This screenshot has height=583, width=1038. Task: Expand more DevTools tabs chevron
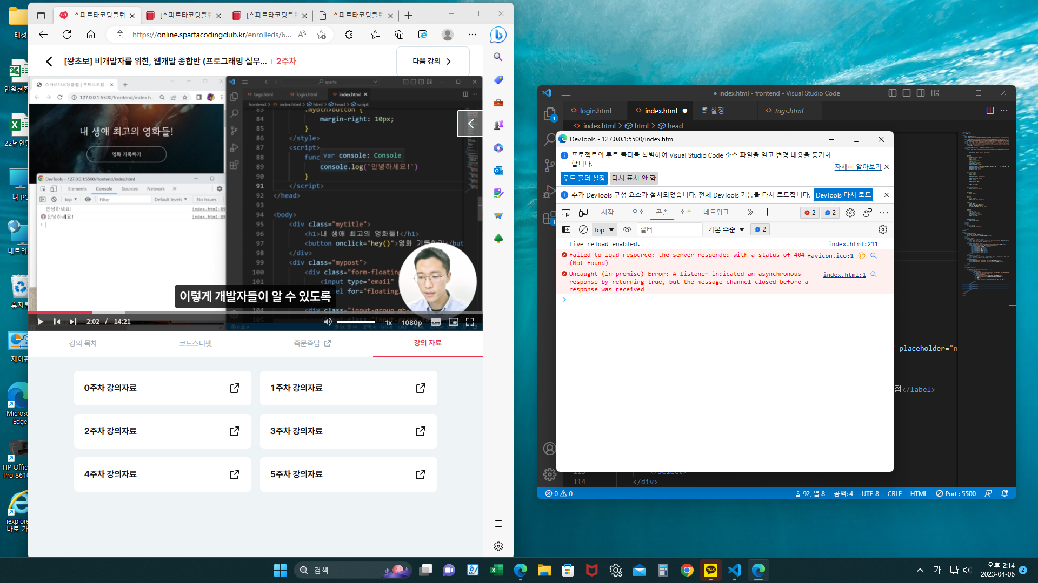click(750, 213)
